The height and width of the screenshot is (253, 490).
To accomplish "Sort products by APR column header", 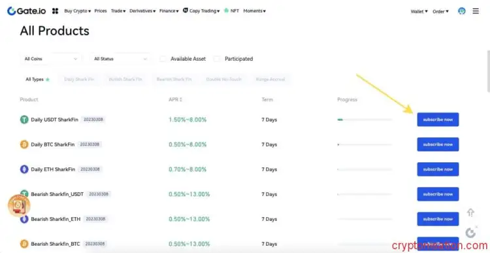I will pyautogui.click(x=175, y=99).
